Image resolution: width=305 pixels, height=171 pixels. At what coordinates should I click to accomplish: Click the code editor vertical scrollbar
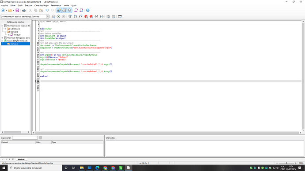pos(303,76)
